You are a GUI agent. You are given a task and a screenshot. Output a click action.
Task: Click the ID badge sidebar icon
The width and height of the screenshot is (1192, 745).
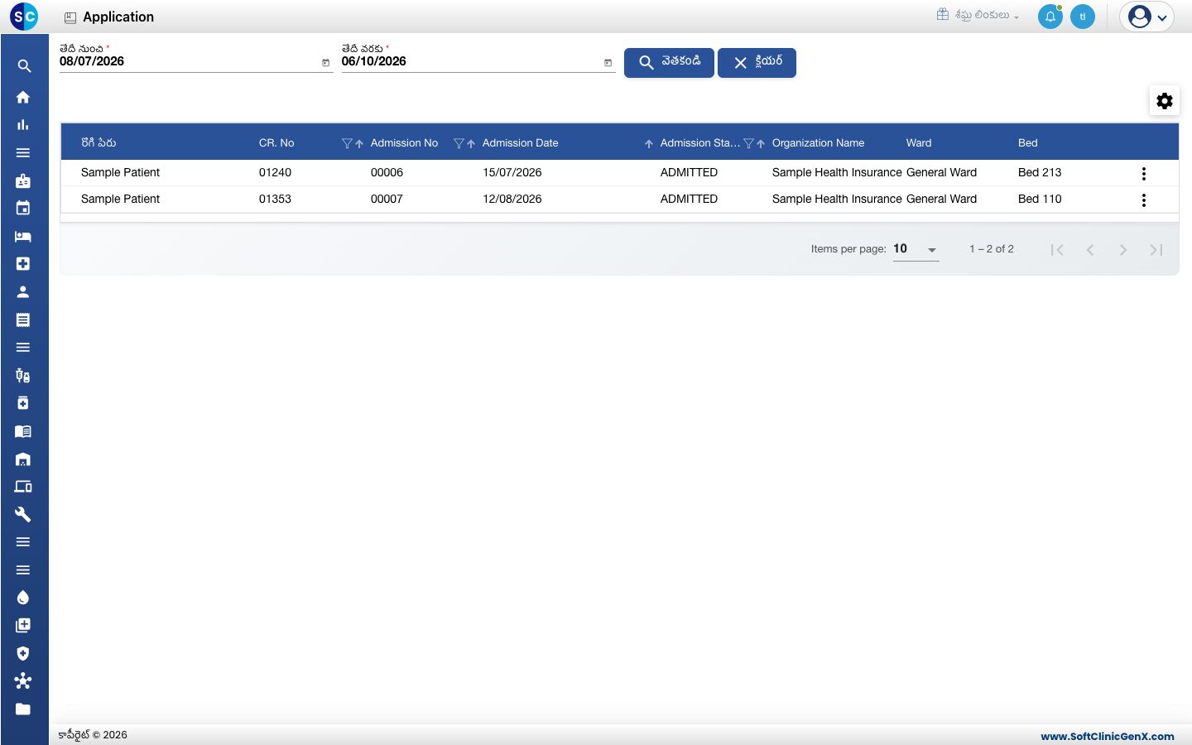23,180
